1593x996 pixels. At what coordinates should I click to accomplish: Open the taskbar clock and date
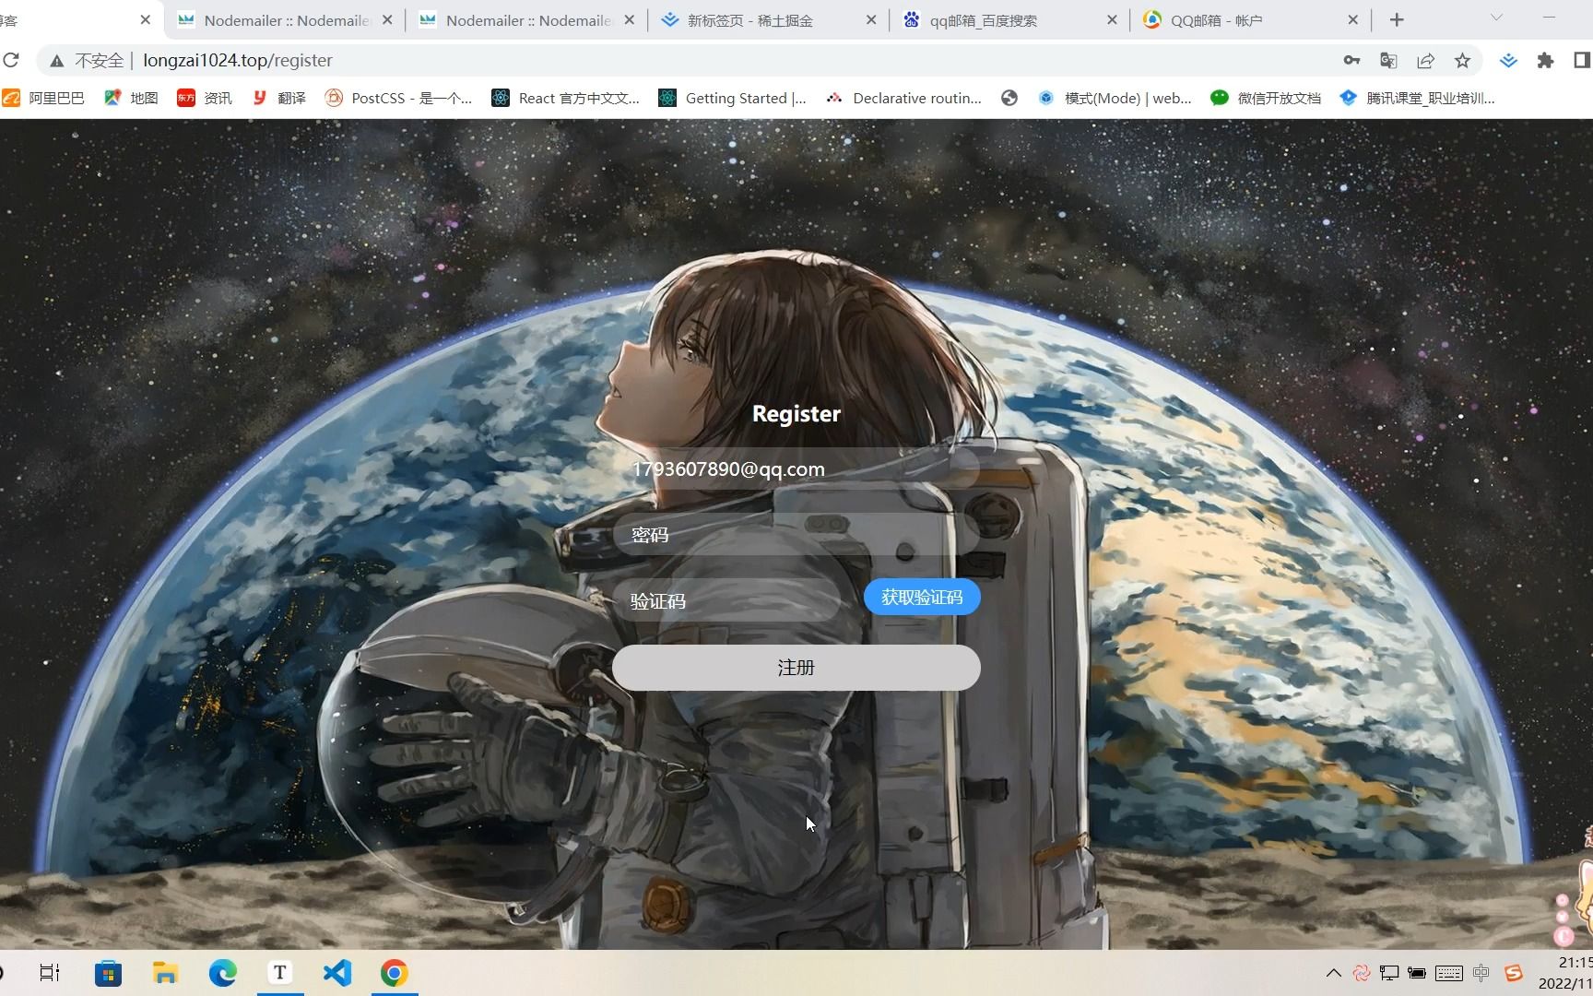(x=1566, y=973)
